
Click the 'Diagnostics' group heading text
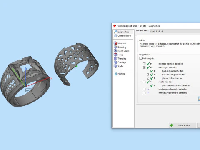(x=145, y=55)
